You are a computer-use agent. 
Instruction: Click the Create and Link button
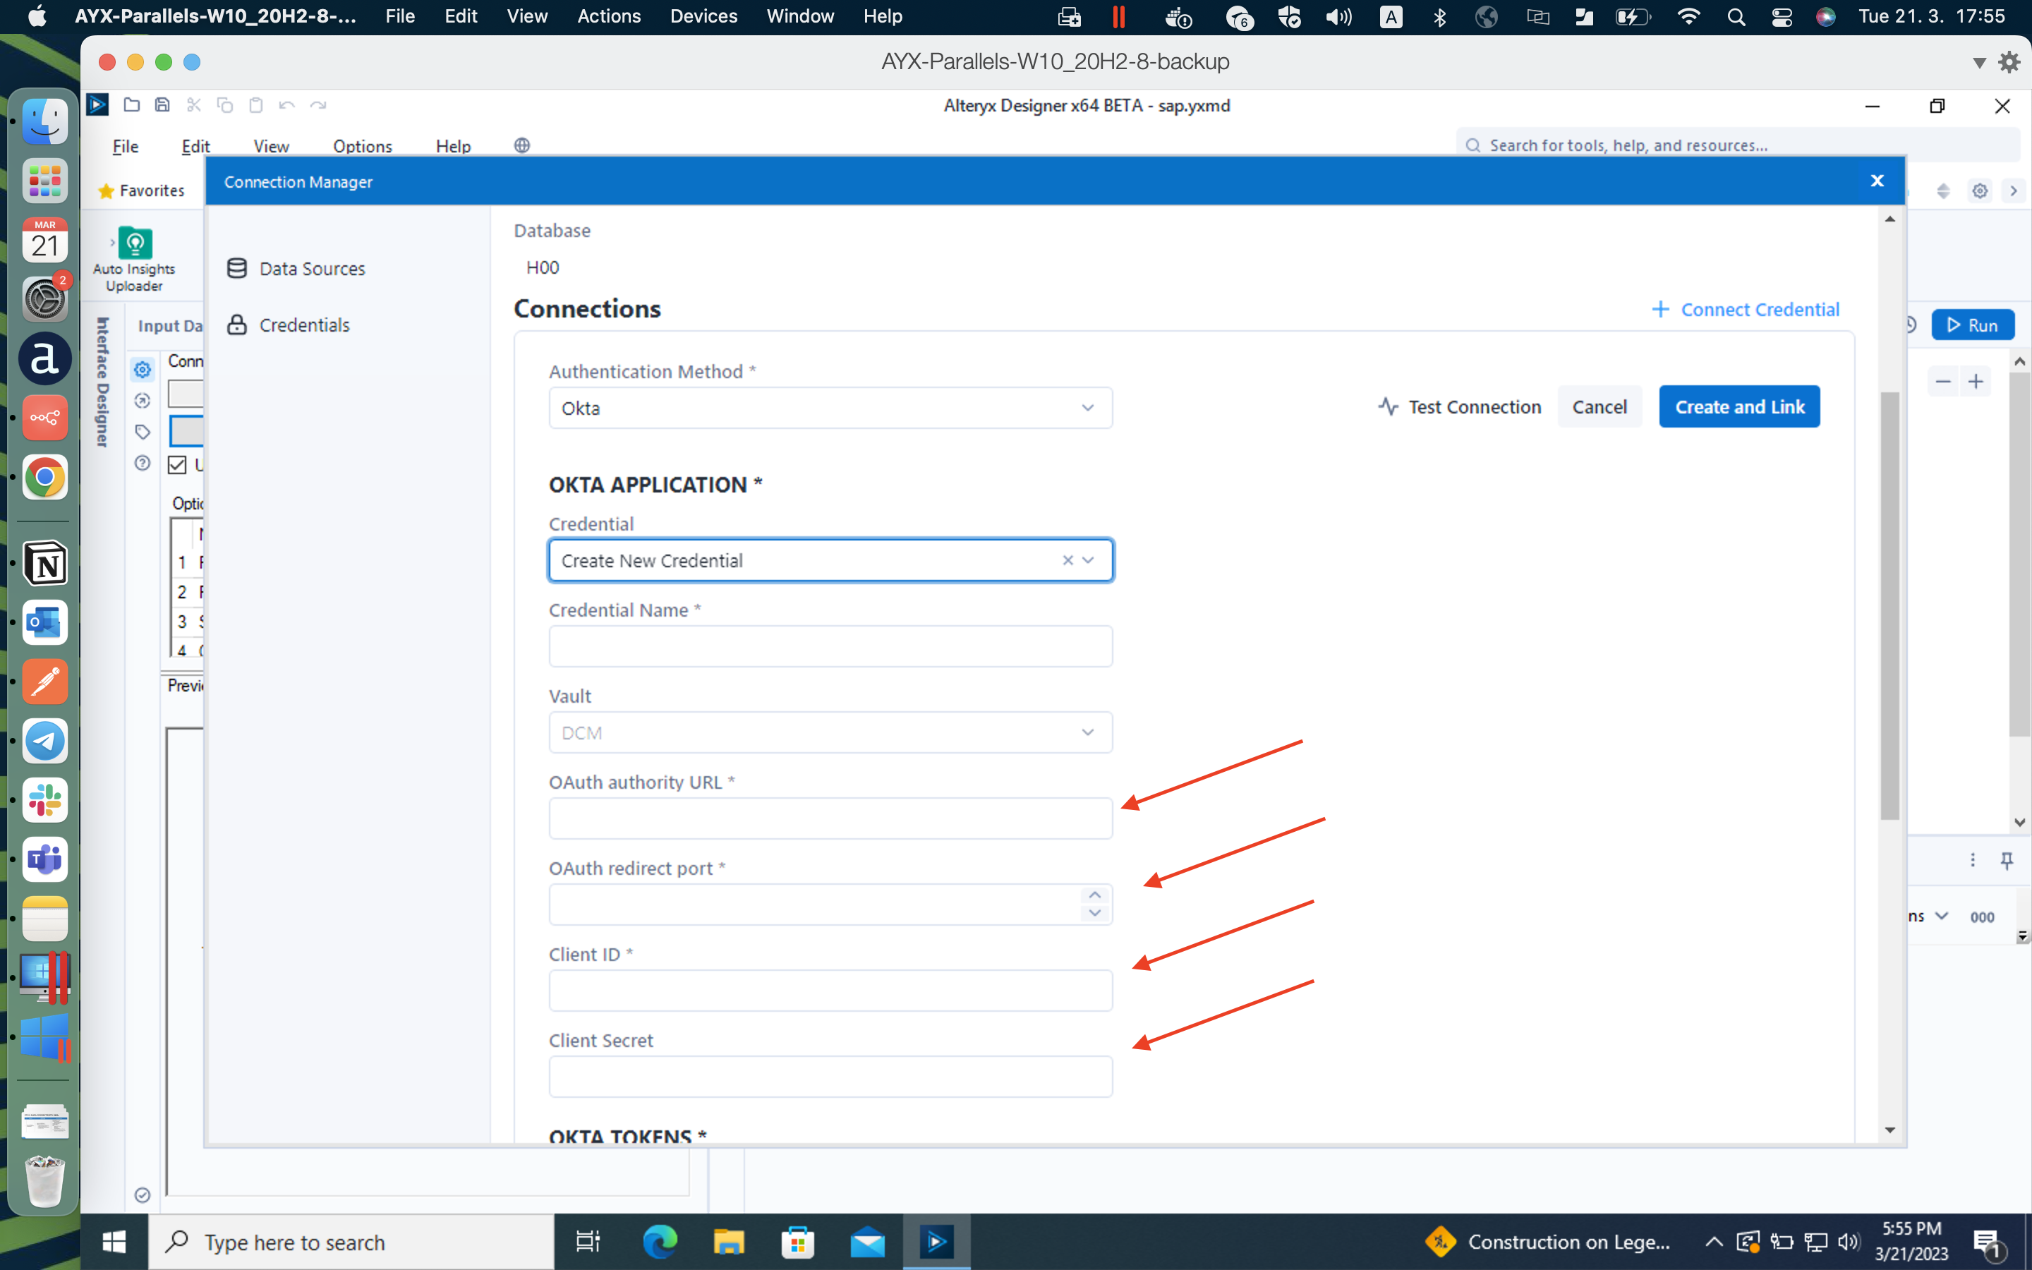tap(1739, 406)
